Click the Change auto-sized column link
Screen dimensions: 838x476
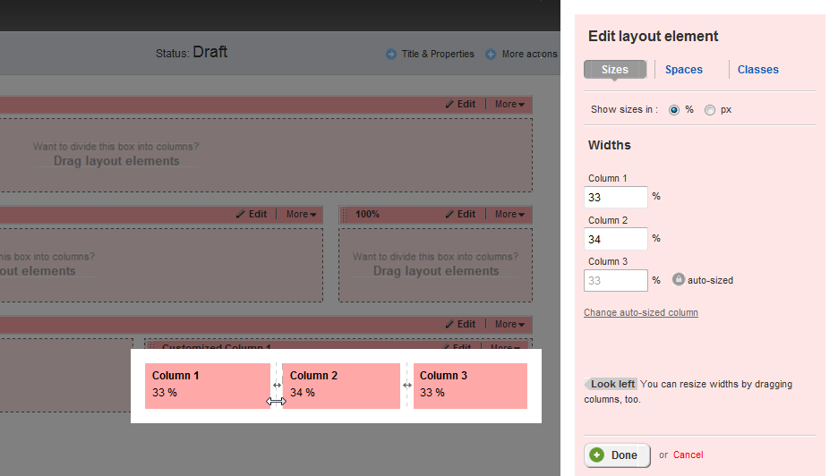(641, 313)
